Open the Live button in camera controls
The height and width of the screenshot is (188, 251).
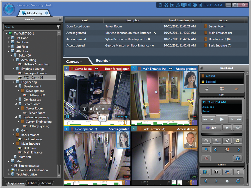tap(211, 128)
